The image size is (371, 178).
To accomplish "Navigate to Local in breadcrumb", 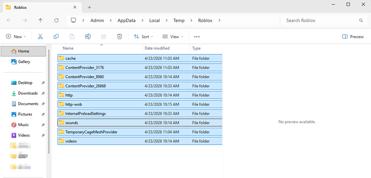I will coord(154,21).
